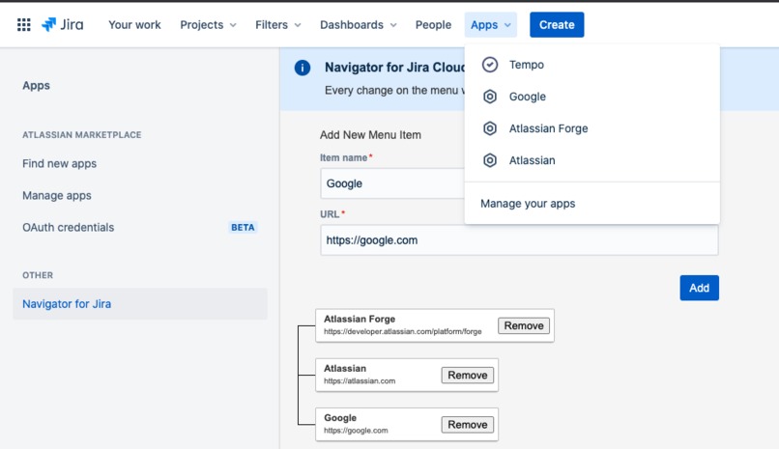Open the app switcher grid icon
The width and height of the screenshot is (779, 449).
(x=24, y=25)
